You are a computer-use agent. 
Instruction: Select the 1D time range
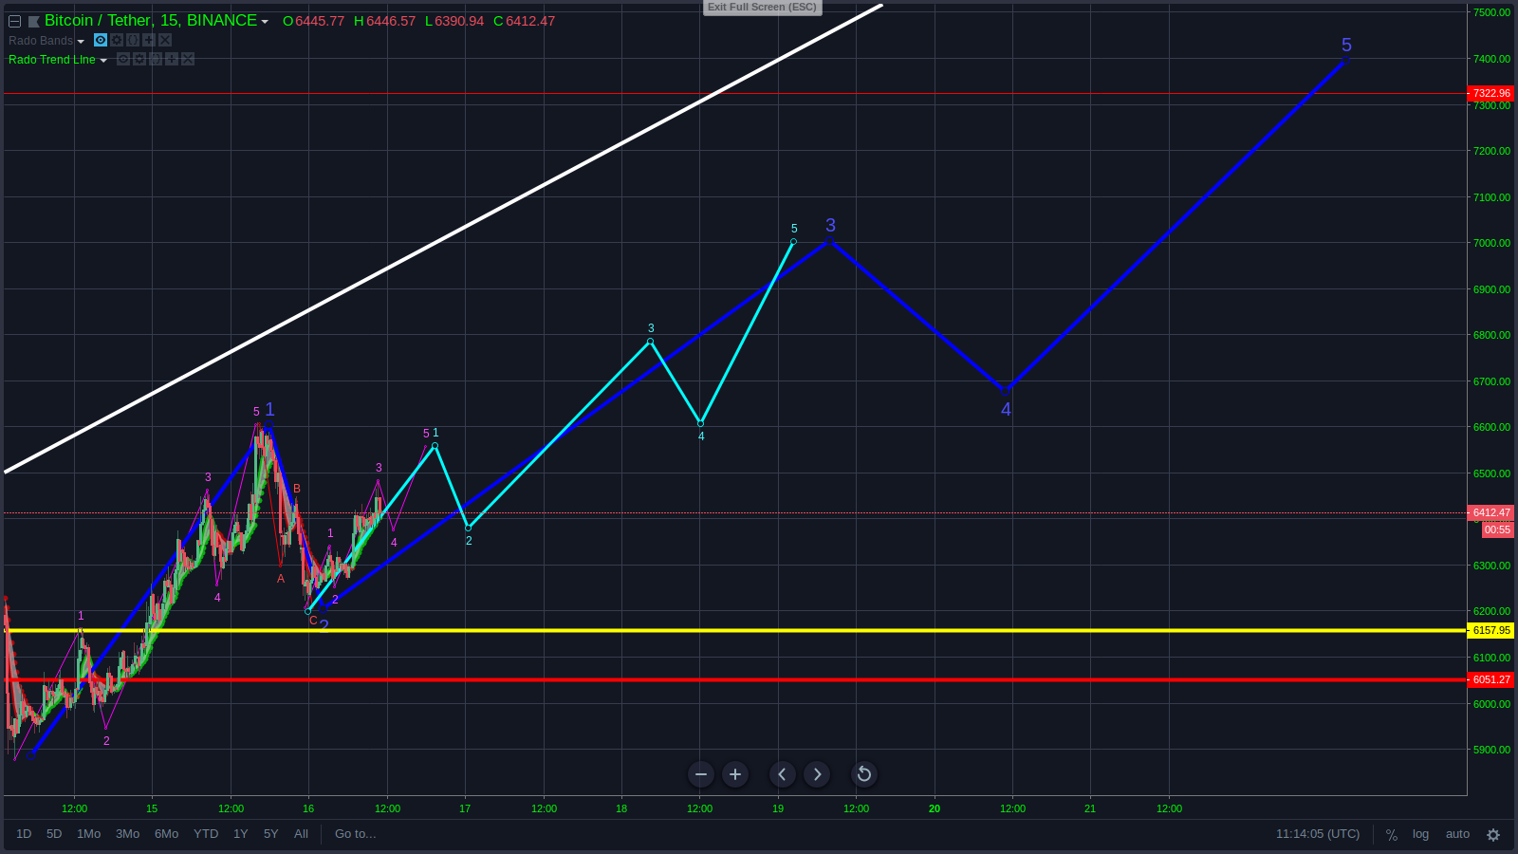[x=24, y=834]
